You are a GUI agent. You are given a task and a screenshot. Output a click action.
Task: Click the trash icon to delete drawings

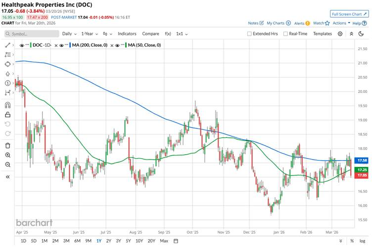pos(7,145)
